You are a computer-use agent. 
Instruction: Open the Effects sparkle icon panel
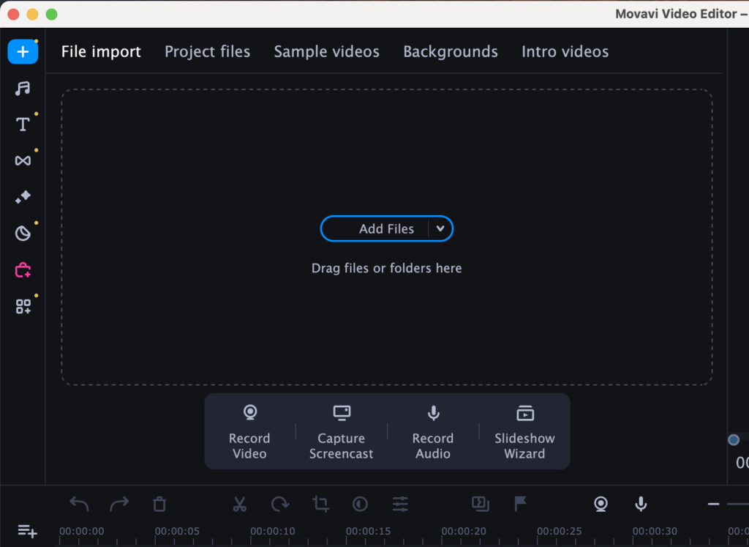click(23, 197)
